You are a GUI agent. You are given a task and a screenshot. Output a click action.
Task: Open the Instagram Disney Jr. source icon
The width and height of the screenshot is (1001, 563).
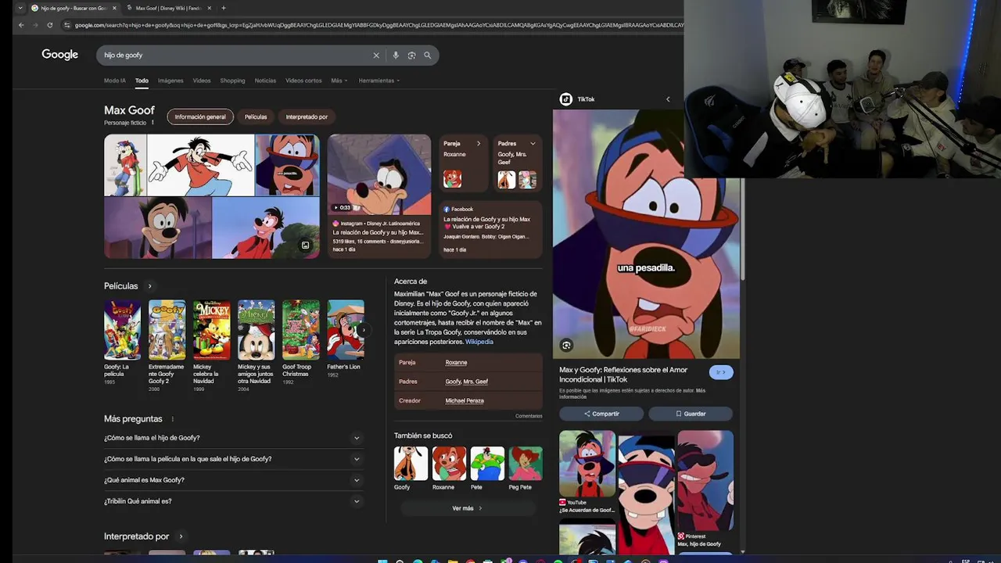336,224
